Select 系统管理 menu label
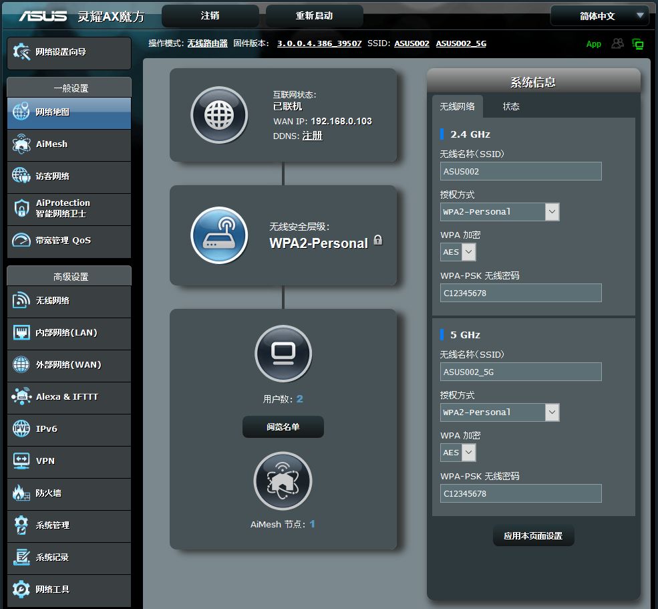658x609 pixels. click(53, 525)
